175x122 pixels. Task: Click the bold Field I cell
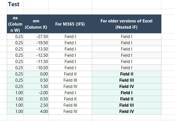pyautogui.click(x=127, y=93)
